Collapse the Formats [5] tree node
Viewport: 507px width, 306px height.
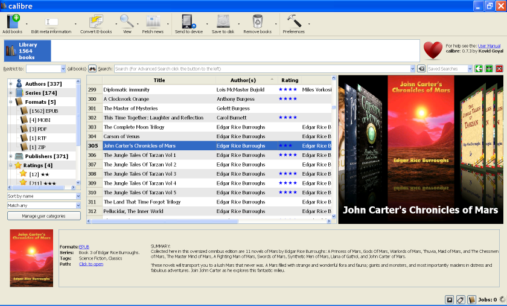[x=11, y=102]
